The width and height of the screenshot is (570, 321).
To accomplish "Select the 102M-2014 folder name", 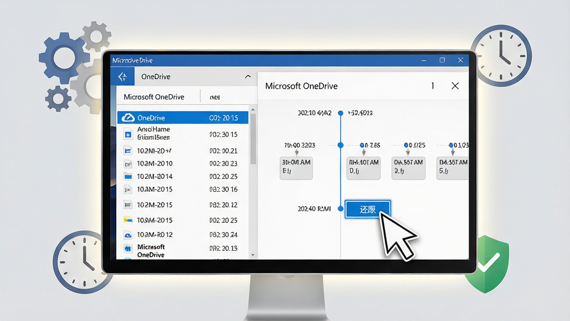I will [155, 177].
